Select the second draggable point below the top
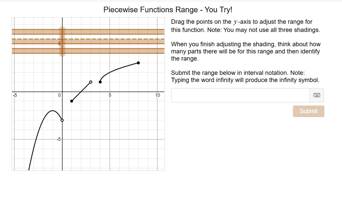342x198 pixels. [62, 34]
